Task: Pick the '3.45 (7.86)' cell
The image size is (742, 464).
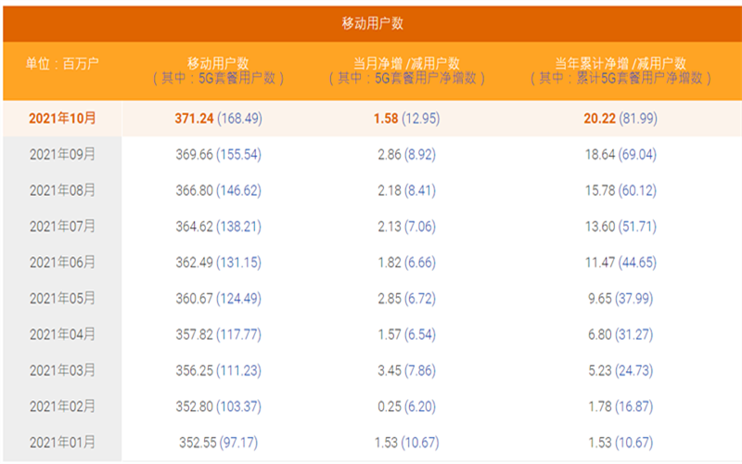Action: pyautogui.click(x=407, y=370)
